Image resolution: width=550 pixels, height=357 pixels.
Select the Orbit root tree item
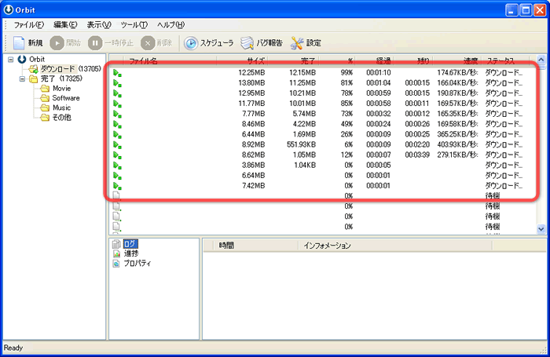(37, 59)
